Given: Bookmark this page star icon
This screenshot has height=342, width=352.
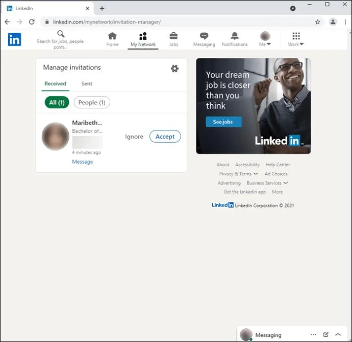Looking at the screenshot, I should coord(317,22).
